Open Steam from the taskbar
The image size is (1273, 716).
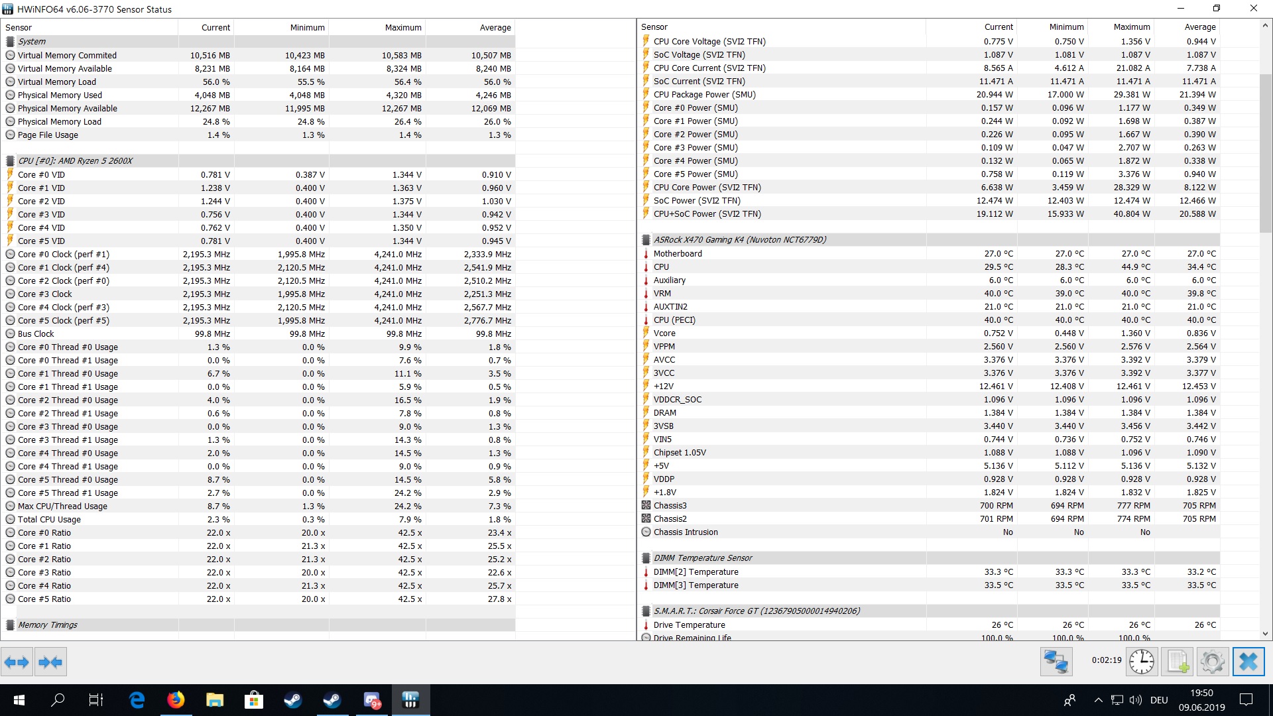(x=293, y=700)
